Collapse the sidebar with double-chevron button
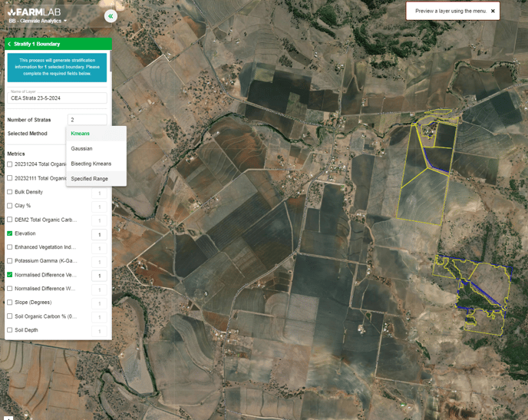Image resolution: width=528 pixels, height=420 pixels. tap(111, 16)
